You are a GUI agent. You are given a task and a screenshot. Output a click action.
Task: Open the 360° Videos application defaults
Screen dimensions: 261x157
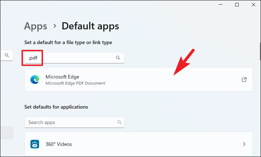139,144
